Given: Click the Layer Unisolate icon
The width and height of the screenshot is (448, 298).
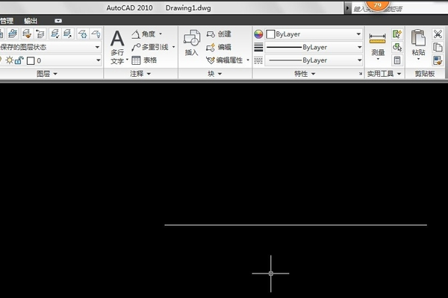Looking at the screenshot, I should (68, 34).
